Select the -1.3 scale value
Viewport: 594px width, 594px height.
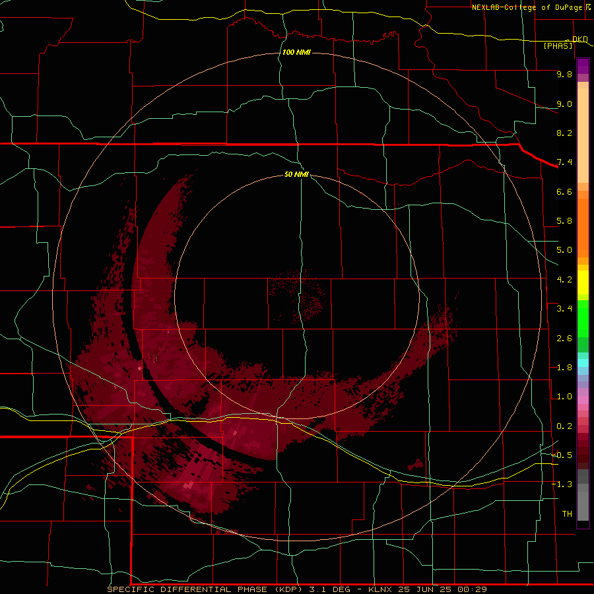click(562, 484)
